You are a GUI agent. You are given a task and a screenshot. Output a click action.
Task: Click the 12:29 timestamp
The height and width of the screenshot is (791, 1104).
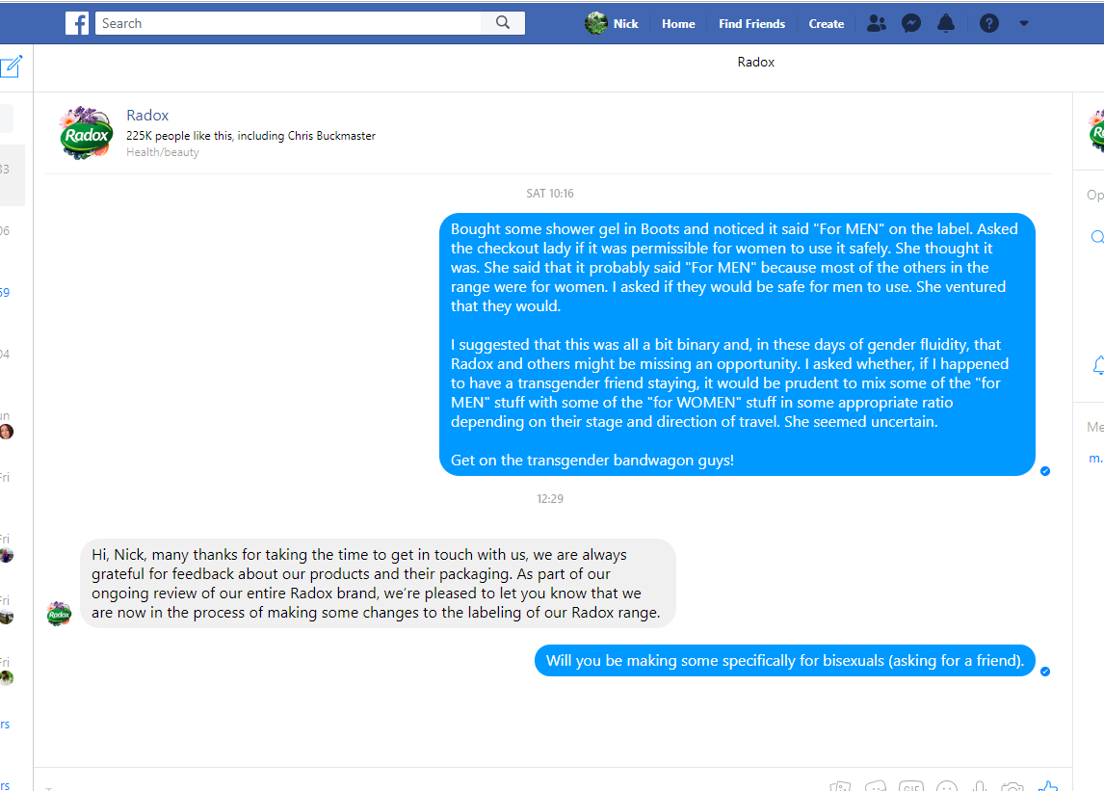[x=550, y=499]
